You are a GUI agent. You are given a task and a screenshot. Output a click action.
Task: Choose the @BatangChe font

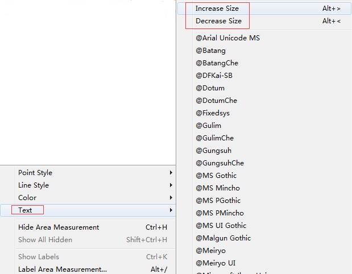[217, 63]
